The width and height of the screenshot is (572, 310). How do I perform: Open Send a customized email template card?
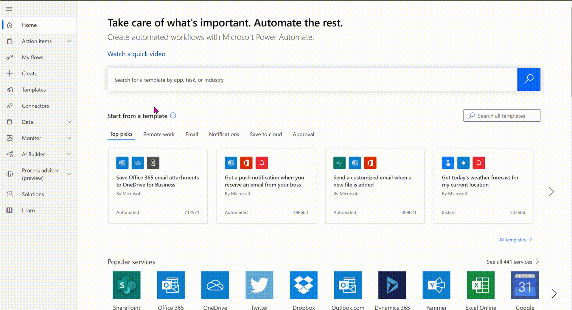click(375, 186)
